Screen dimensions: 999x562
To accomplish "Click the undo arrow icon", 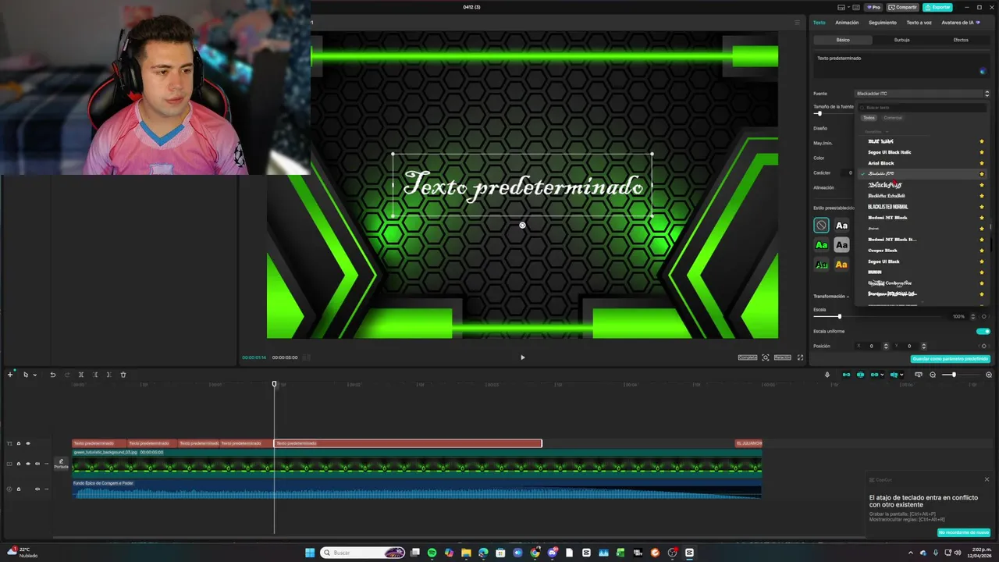I will [53, 375].
